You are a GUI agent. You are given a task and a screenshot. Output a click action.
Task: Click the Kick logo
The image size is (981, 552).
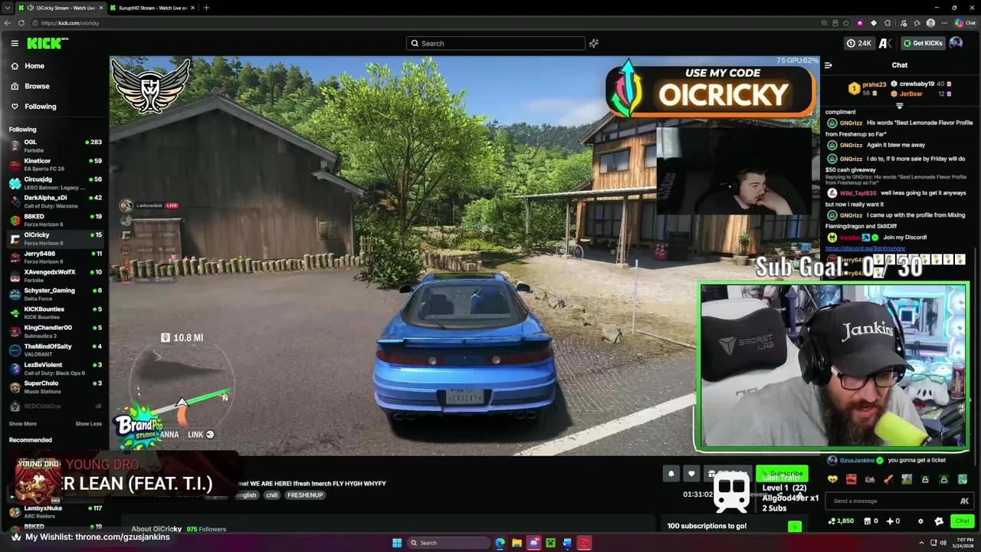(x=48, y=43)
